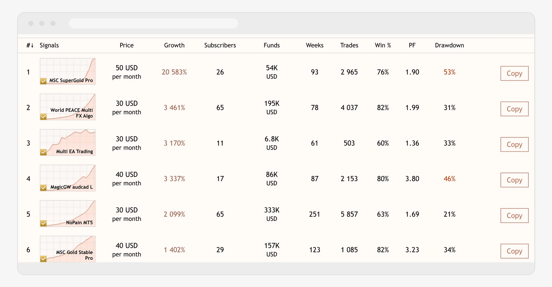
Task: Sort the table by Trades column
Action: pyautogui.click(x=349, y=45)
